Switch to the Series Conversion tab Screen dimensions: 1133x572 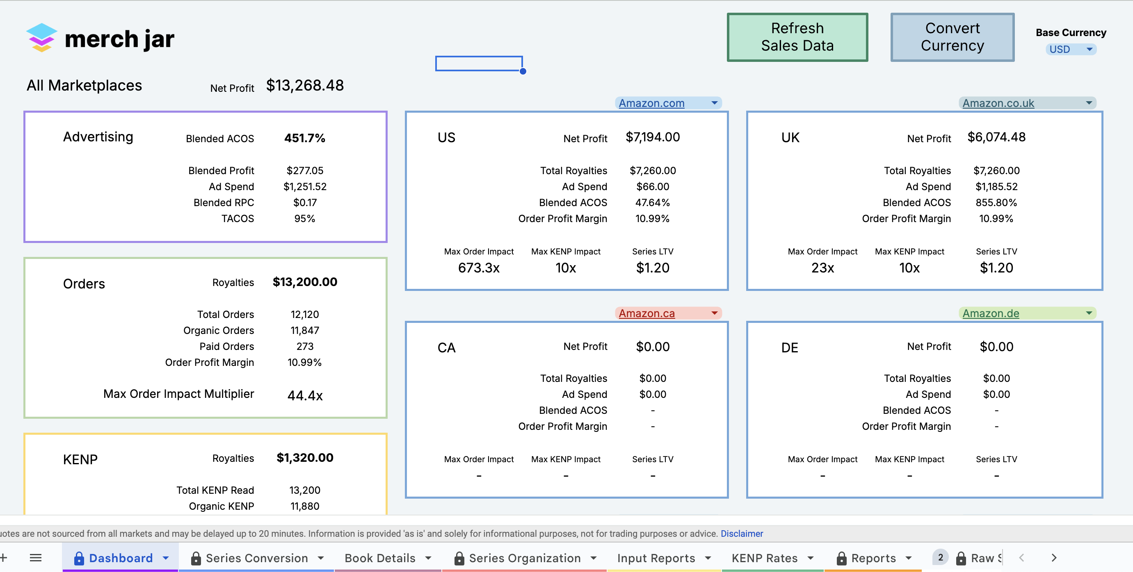256,558
